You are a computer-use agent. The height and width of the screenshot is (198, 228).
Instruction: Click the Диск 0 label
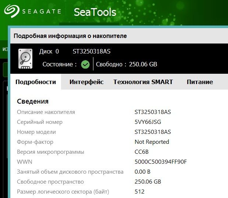(49, 52)
